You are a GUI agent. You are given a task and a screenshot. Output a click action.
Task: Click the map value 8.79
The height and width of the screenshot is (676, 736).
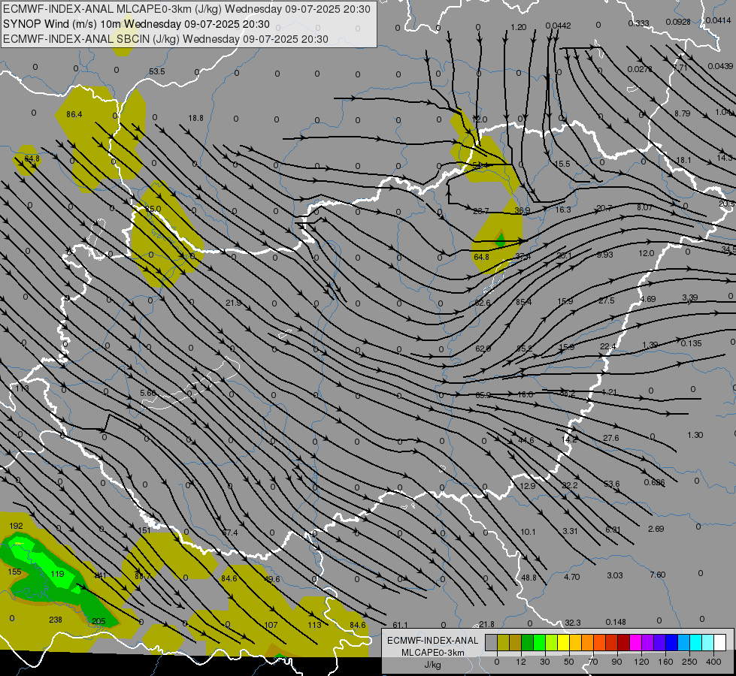point(682,113)
